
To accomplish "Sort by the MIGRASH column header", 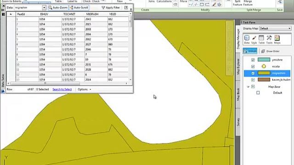I will (96, 14).
